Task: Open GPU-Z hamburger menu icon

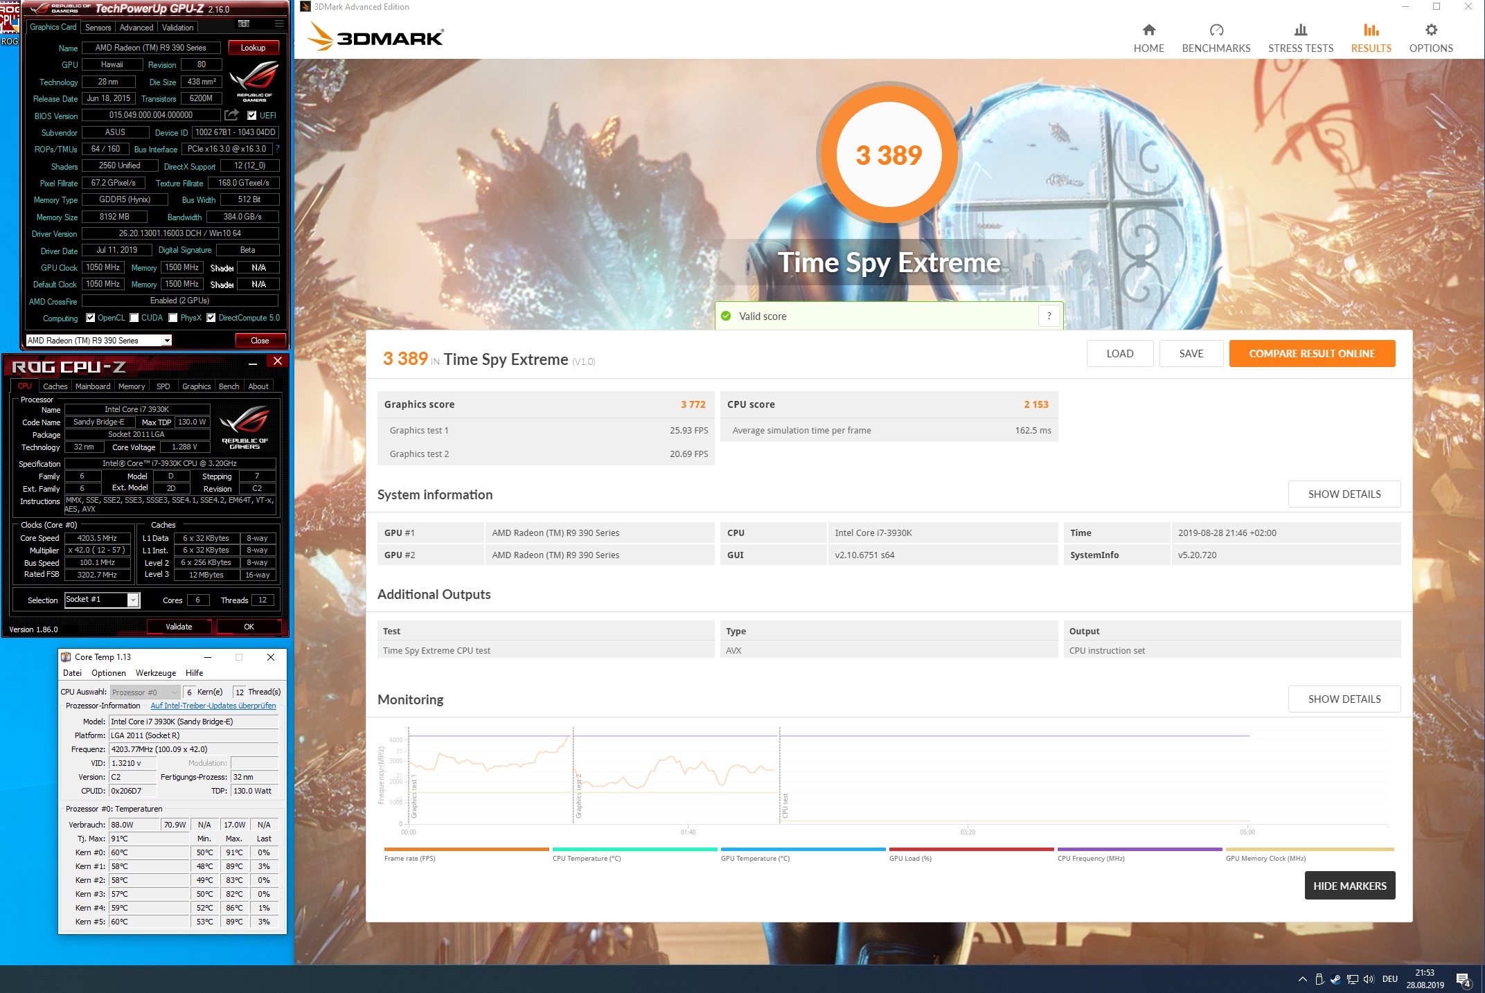Action: (x=279, y=24)
